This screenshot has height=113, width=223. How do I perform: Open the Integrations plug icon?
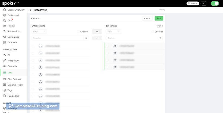coord(5,60)
